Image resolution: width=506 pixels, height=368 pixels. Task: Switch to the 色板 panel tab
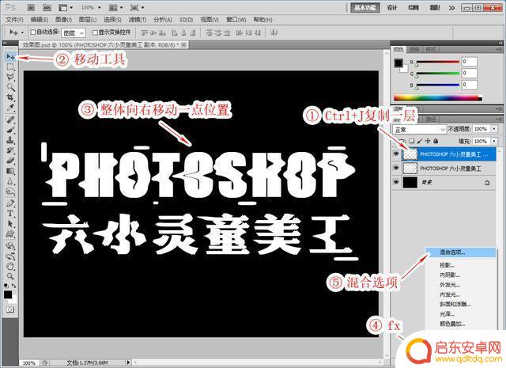[x=414, y=49]
